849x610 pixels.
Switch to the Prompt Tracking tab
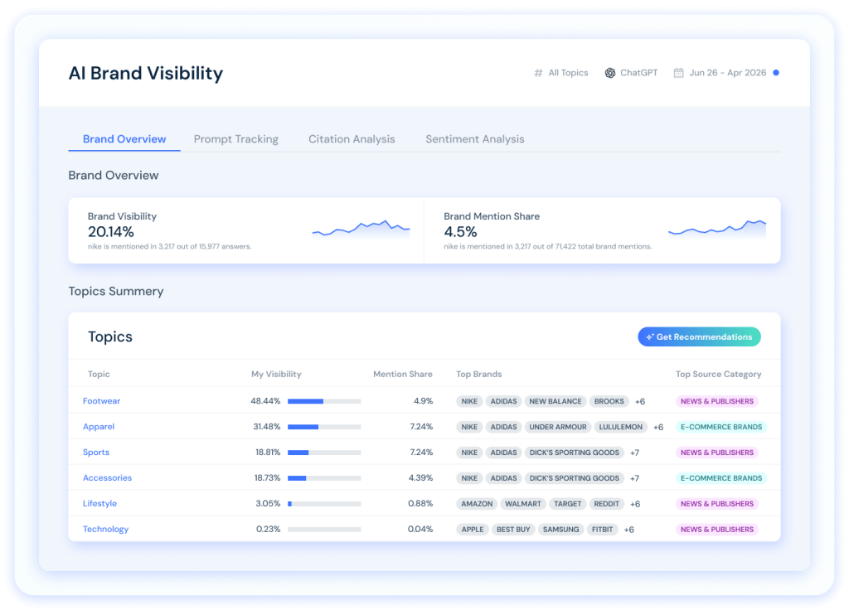pyautogui.click(x=236, y=139)
